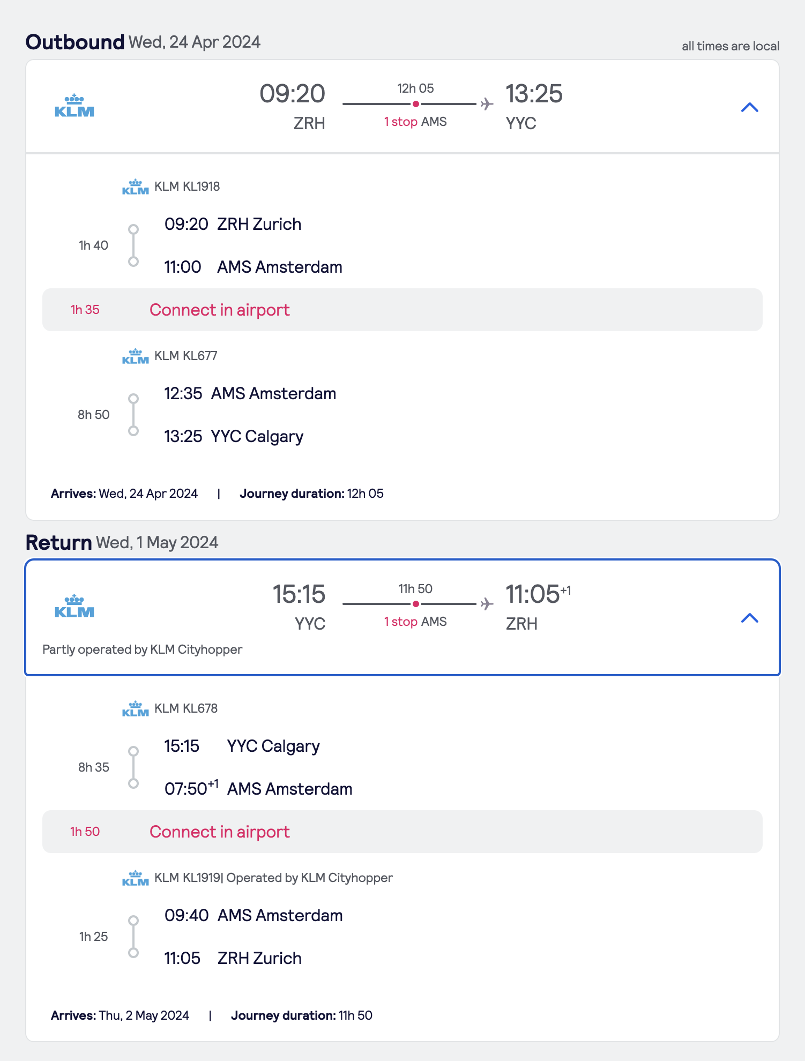The height and width of the screenshot is (1061, 805).
Task: Collapse the outbound flight details chevron
Action: tap(749, 108)
